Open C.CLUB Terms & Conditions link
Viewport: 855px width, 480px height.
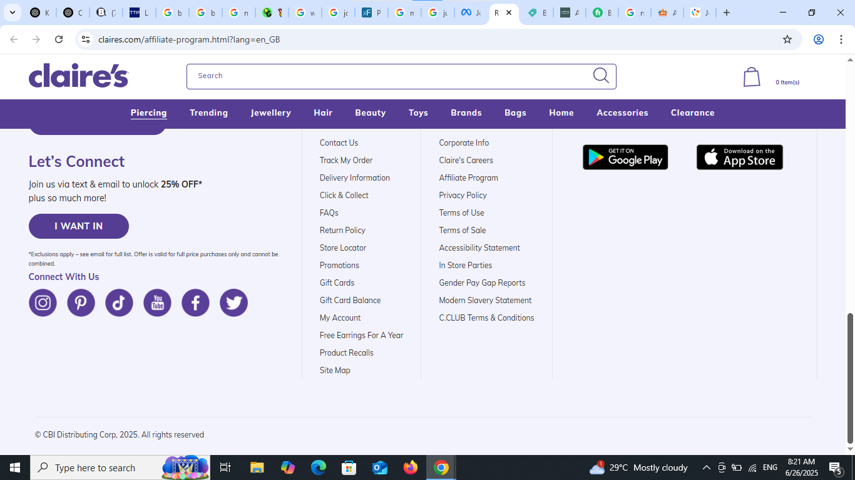[486, 317]
